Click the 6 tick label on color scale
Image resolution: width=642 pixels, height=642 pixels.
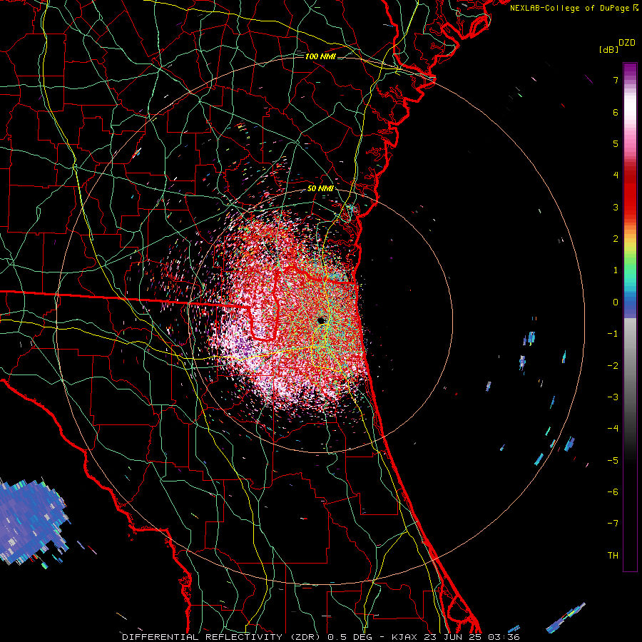[x=616, y=112]
